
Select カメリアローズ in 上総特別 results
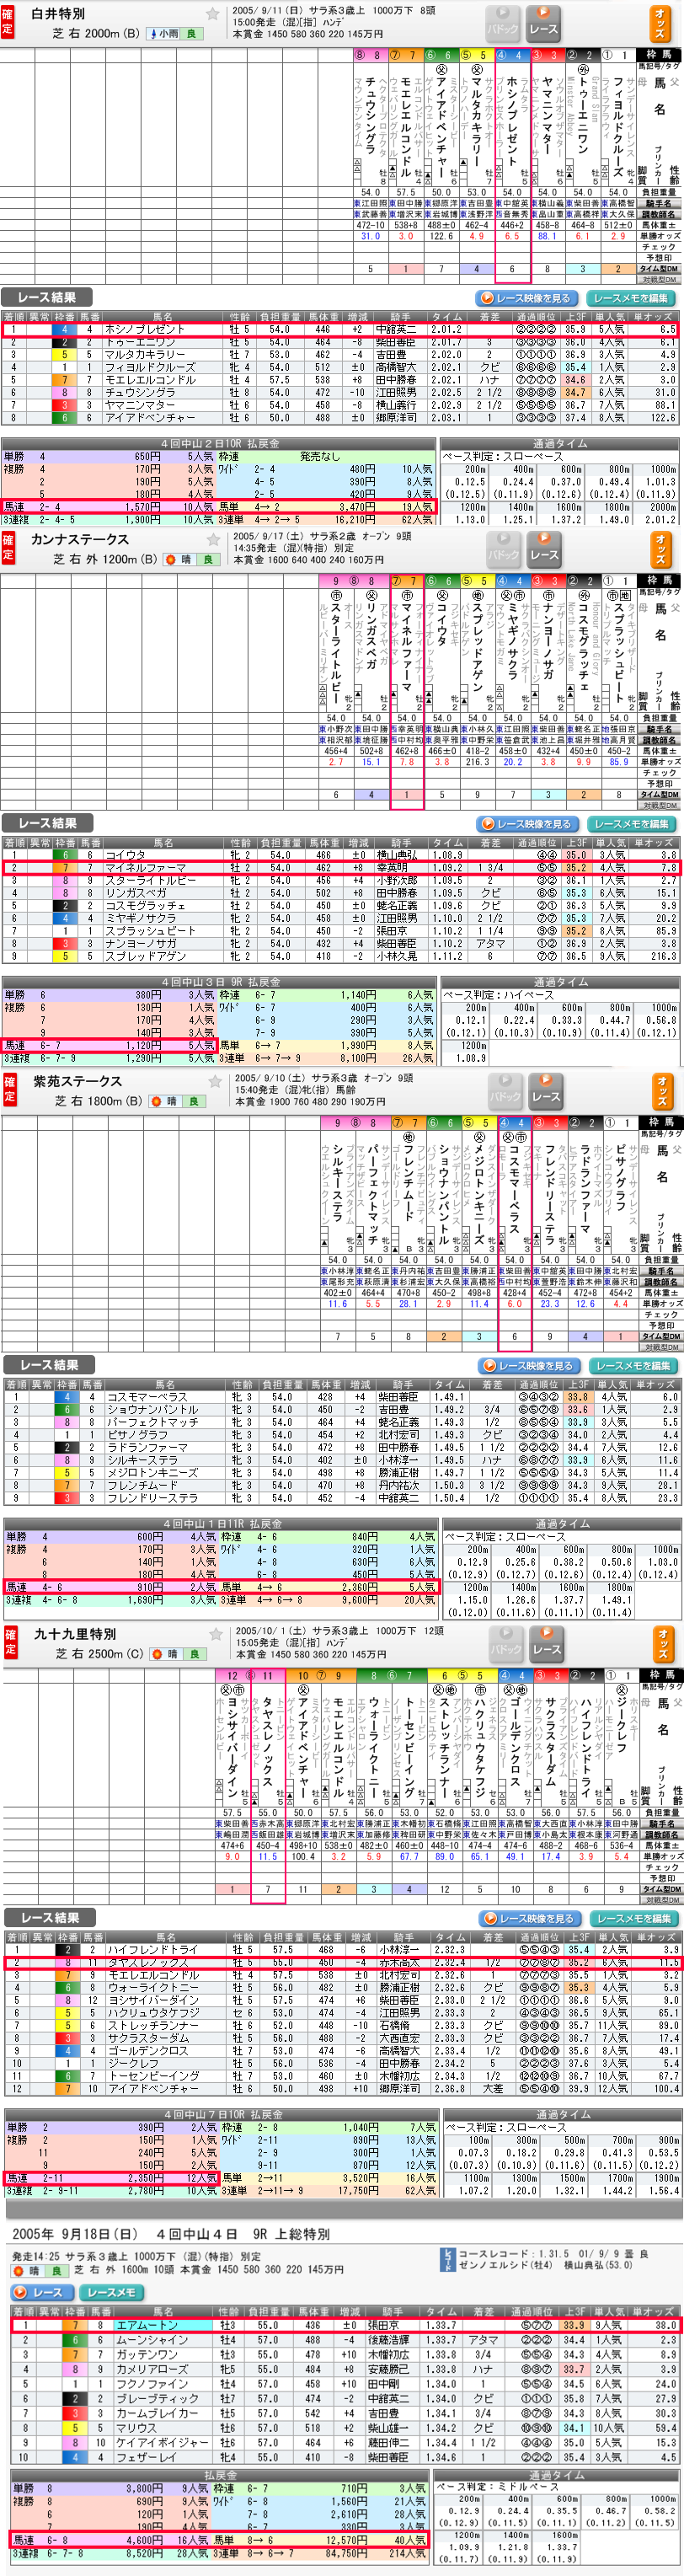click(150, 2369)
